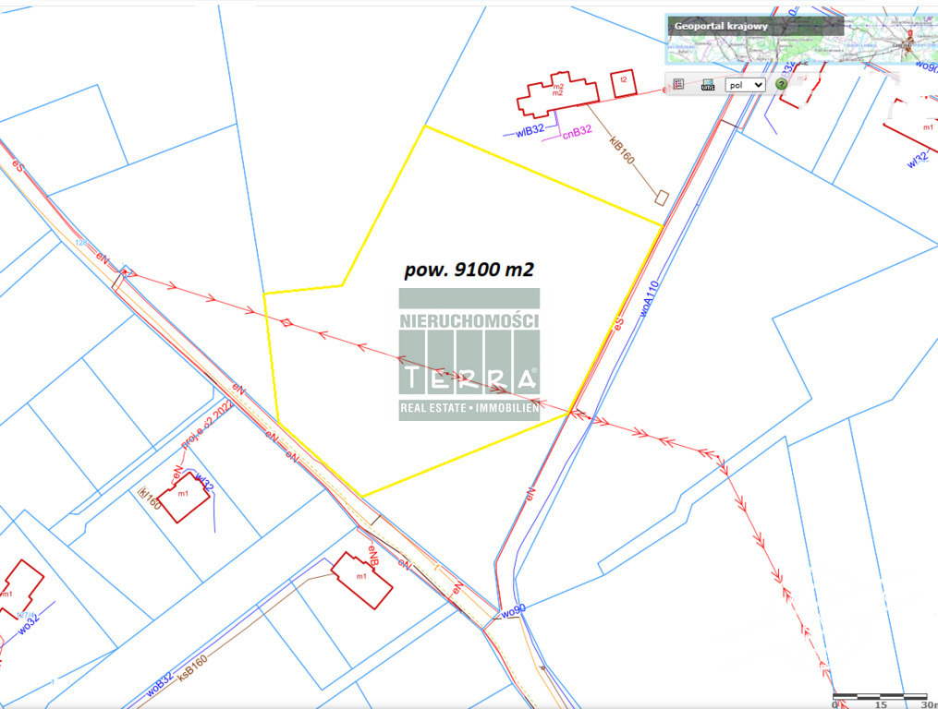The width and height of the screenshot is (938, 709).
Task: Click the woA110 water line label
Action: pyautogui.click(x=649, y=298)
